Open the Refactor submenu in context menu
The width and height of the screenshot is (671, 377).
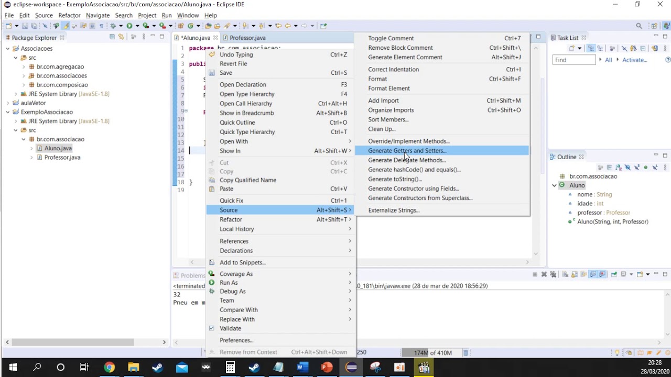(280, 219)
